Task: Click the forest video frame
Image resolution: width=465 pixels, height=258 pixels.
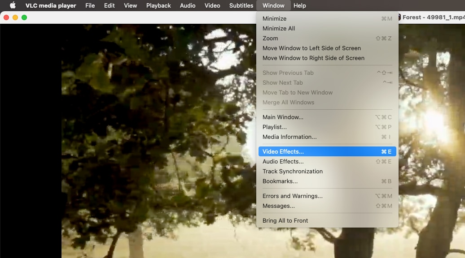Action: pos(158,141)
